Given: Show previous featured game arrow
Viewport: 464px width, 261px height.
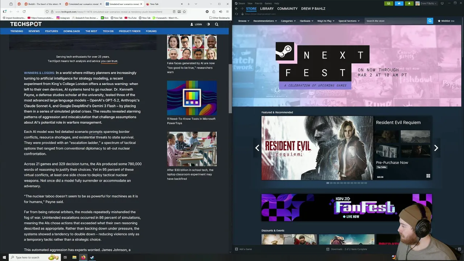Looking at the screenshot, I should (257, 148).
